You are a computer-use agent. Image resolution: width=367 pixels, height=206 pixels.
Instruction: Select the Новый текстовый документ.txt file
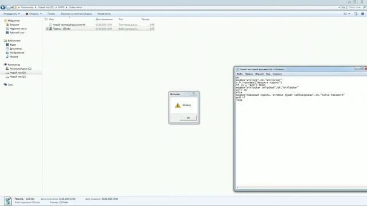click(69, 25)
